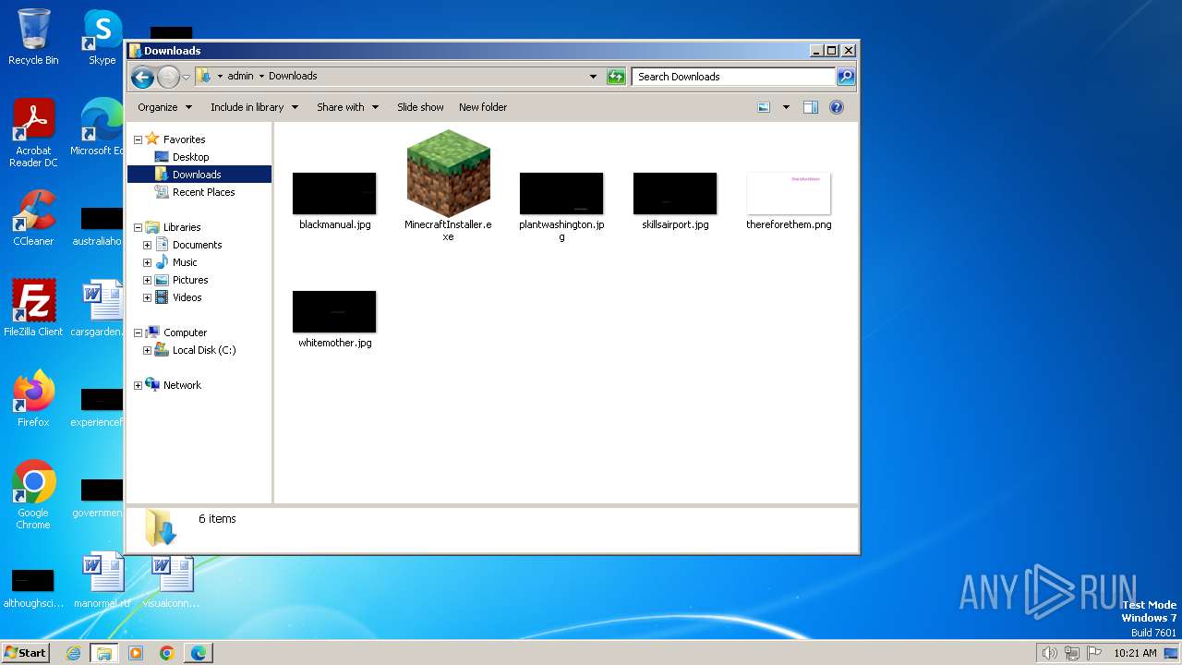Expand the Network node
This screenshot has height=665, width=1182.
click(x=139, y=385)
